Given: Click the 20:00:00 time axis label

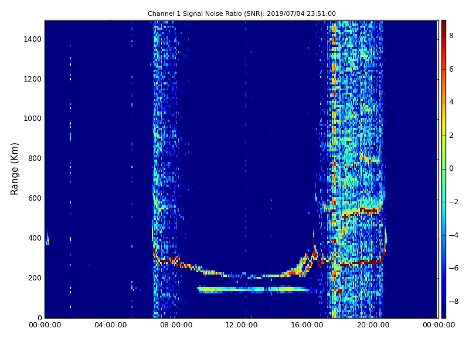Looking at the screenshot, I should tap(373, 325).
